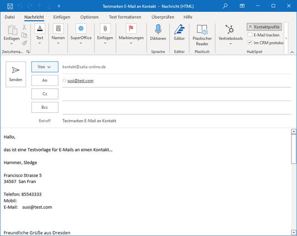Save message with the disk icon
Viewport: 297px width, 236px height.
(7, 6)
